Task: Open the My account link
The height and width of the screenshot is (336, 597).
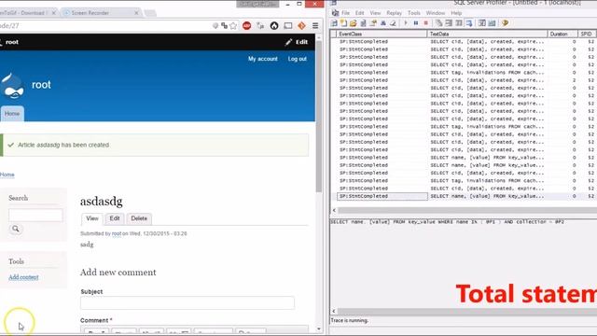Action: pyautogui.click(x=263, y=59)
